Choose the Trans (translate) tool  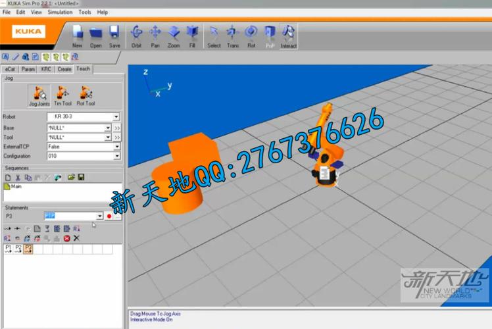click(232, 36)
